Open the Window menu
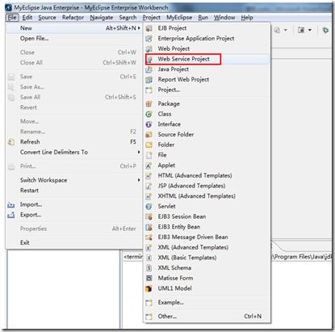Image resolution: width=335 pixels, height=332 pixels. click(x=224, y=18)
